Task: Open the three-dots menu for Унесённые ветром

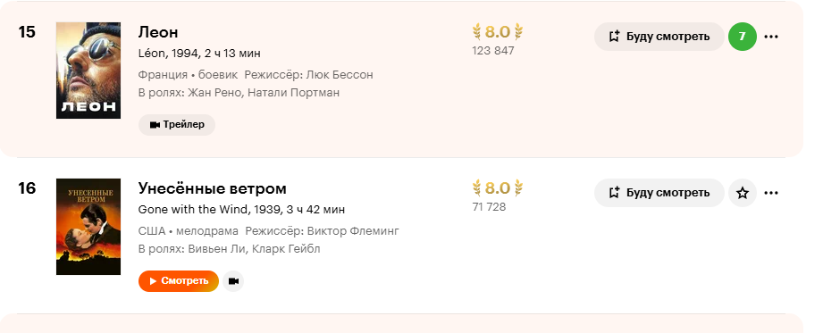Action: point(771,193)
